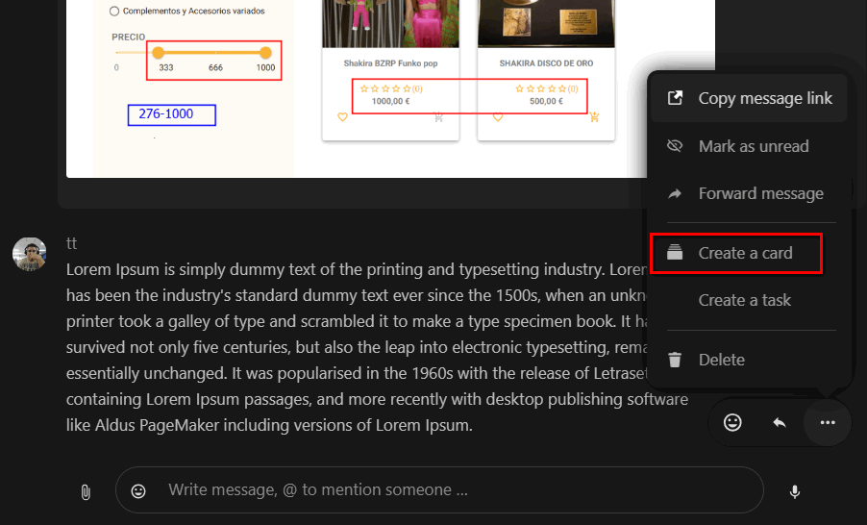
Task: Click the Shakira BZRP Funko pop title
Action: (390, 63)
